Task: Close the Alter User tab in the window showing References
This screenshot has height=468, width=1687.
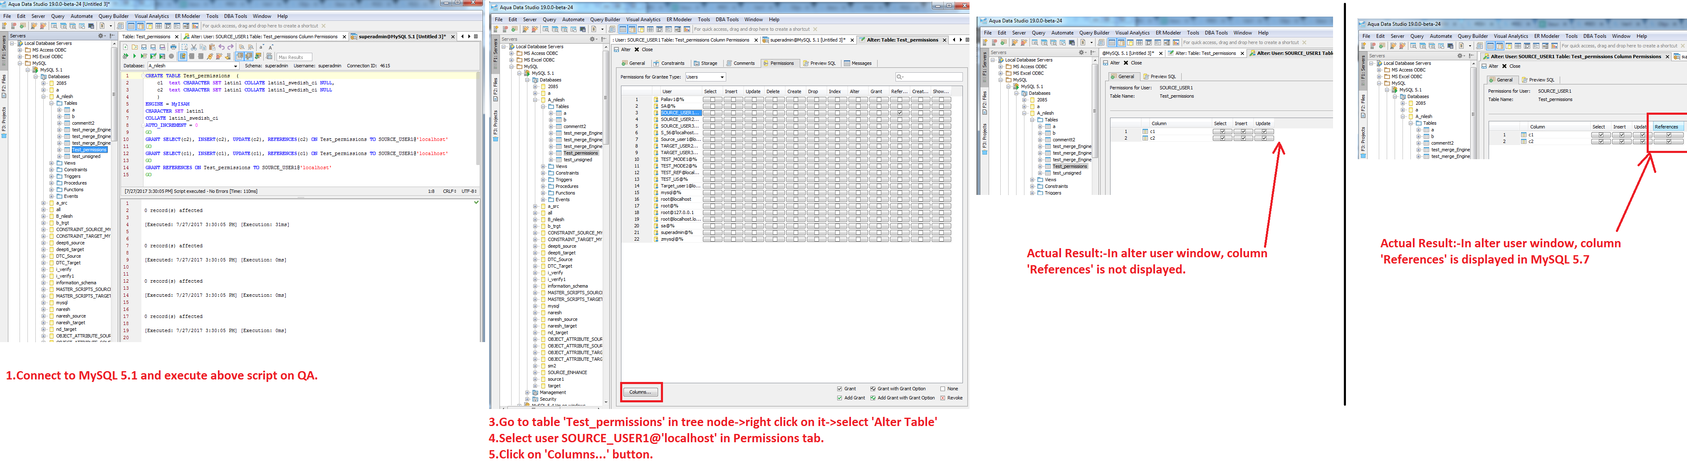Action: [1667, 57]
